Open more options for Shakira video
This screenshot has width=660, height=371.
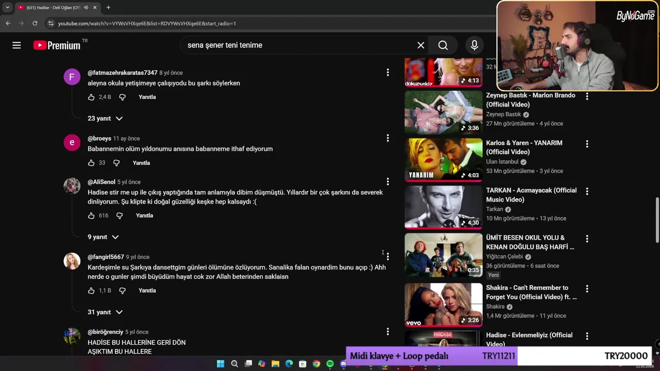(587, 289)
